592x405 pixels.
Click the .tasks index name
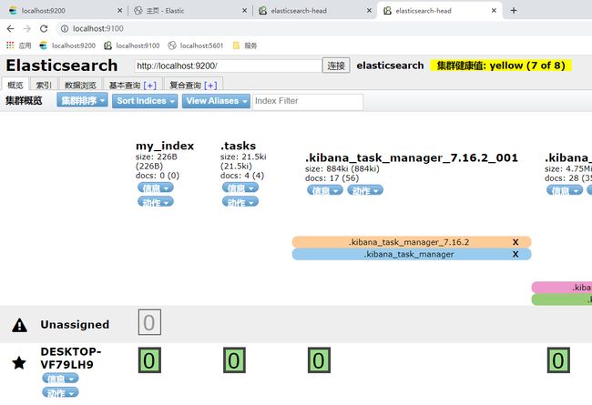tap(239, 146)
